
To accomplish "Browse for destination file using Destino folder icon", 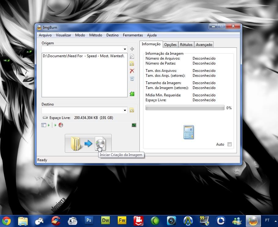I will click(132, 110).
